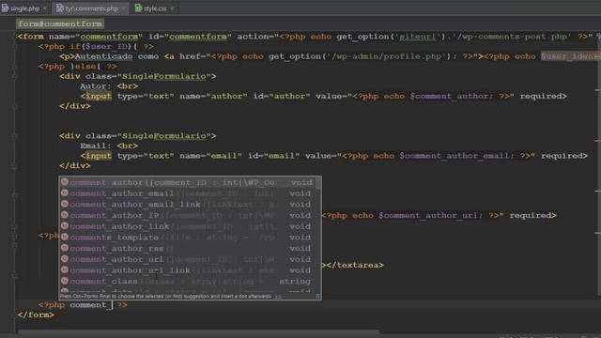Screen dimensions: 601x338
Task: Open the autocomplete hint '>>' link
Action: pyautogui.click(x=278, y=297)
